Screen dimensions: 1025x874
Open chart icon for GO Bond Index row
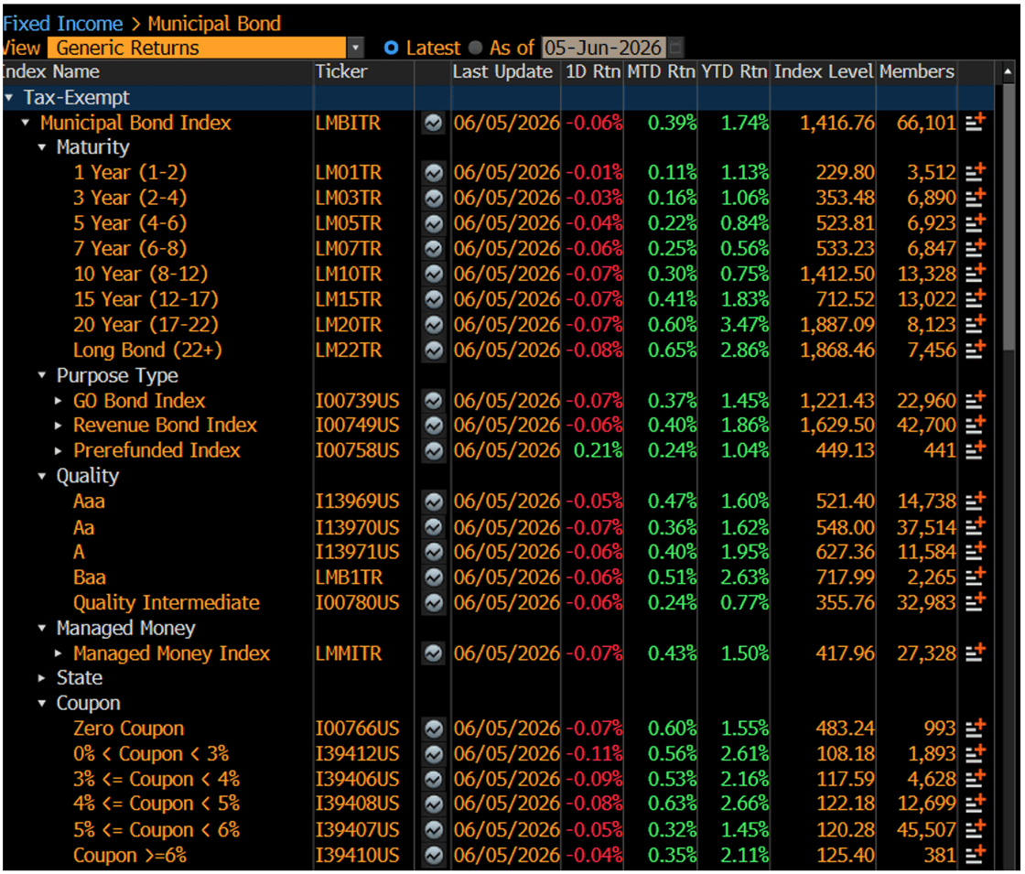click(433, 401)
